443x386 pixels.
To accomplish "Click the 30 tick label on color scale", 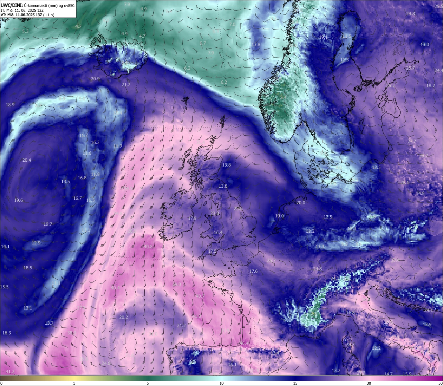I will 369,383.
